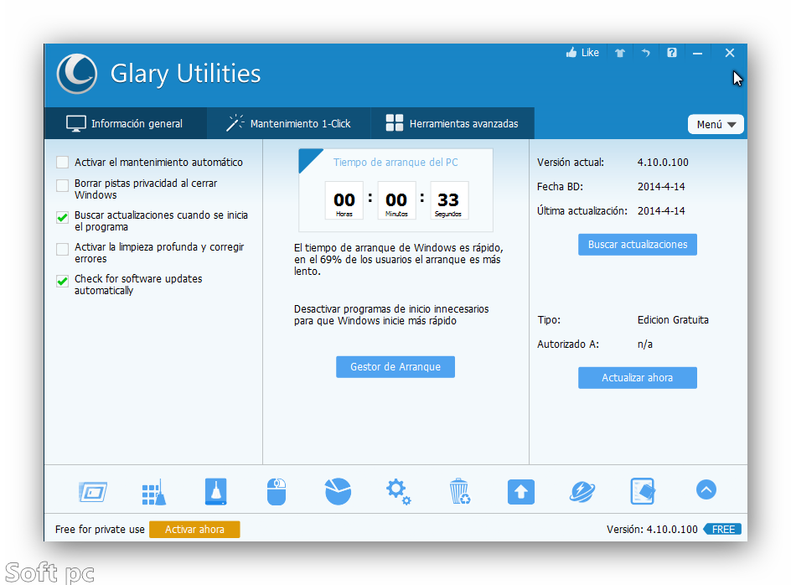Open the help question mark icon
The image size is (791, 585).
671,53
